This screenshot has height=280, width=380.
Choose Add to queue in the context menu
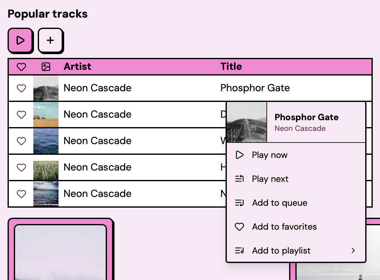pos(279,203)
